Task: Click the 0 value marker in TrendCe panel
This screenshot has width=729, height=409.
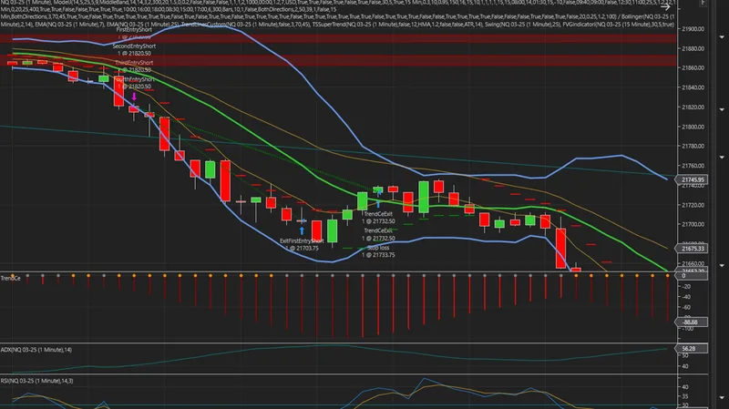Action: click(x=692, y=276)
